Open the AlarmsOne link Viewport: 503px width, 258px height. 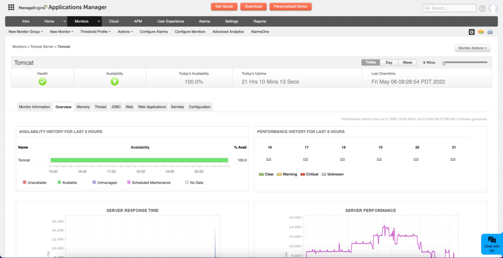pos(260,32)
